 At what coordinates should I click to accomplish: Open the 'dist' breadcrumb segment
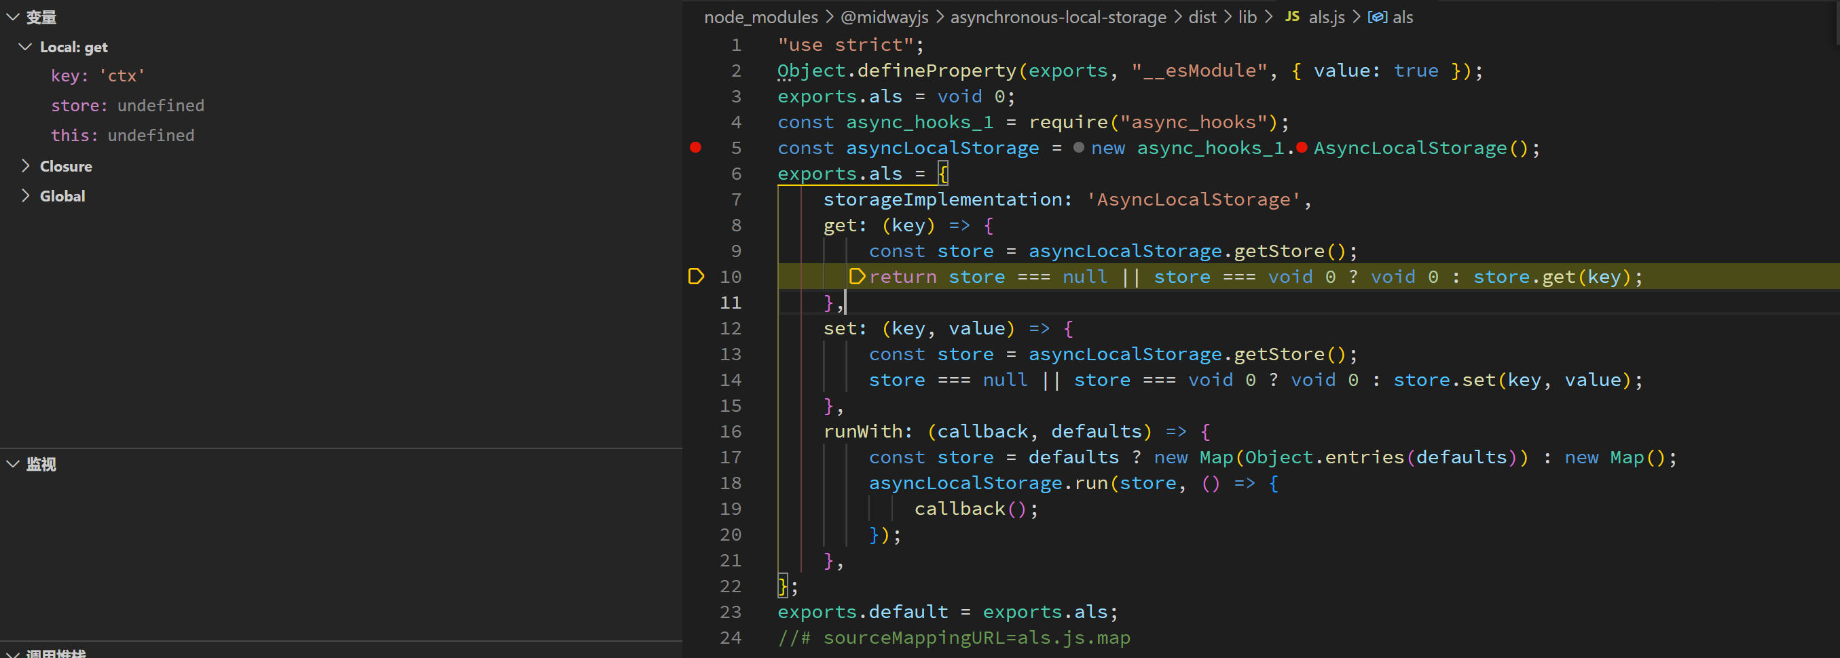click(1202, 16)
